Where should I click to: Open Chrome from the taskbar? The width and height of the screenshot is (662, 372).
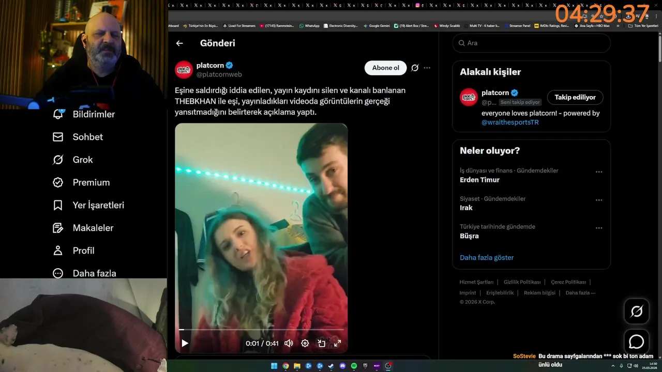point(285,366)
